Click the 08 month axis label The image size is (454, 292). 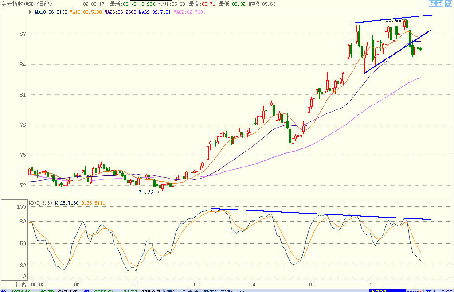click(196, 284)
